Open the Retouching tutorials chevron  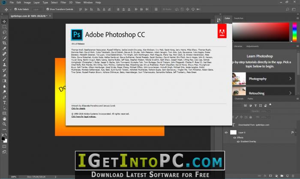pyautogui.click(x=290, y=93)
